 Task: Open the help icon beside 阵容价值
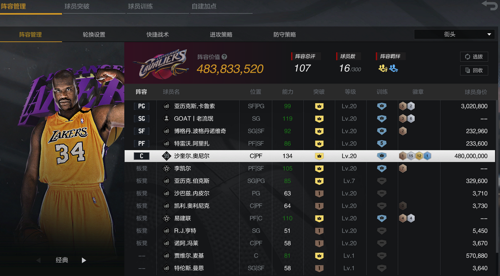coord(225,57)
